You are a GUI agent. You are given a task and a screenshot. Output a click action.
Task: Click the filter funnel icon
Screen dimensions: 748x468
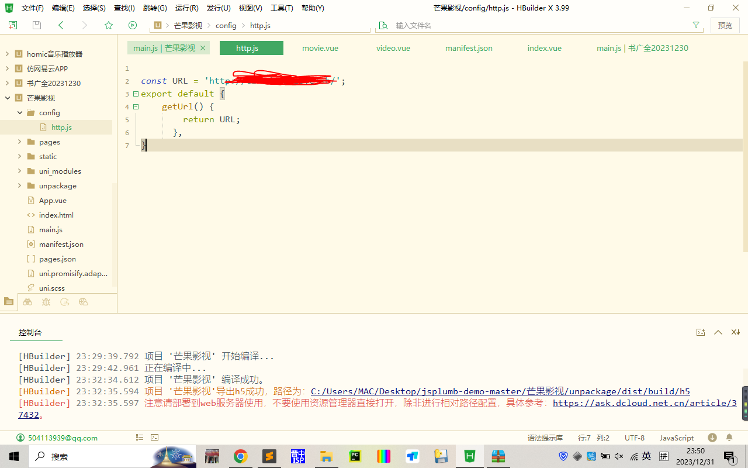point(696,25)
